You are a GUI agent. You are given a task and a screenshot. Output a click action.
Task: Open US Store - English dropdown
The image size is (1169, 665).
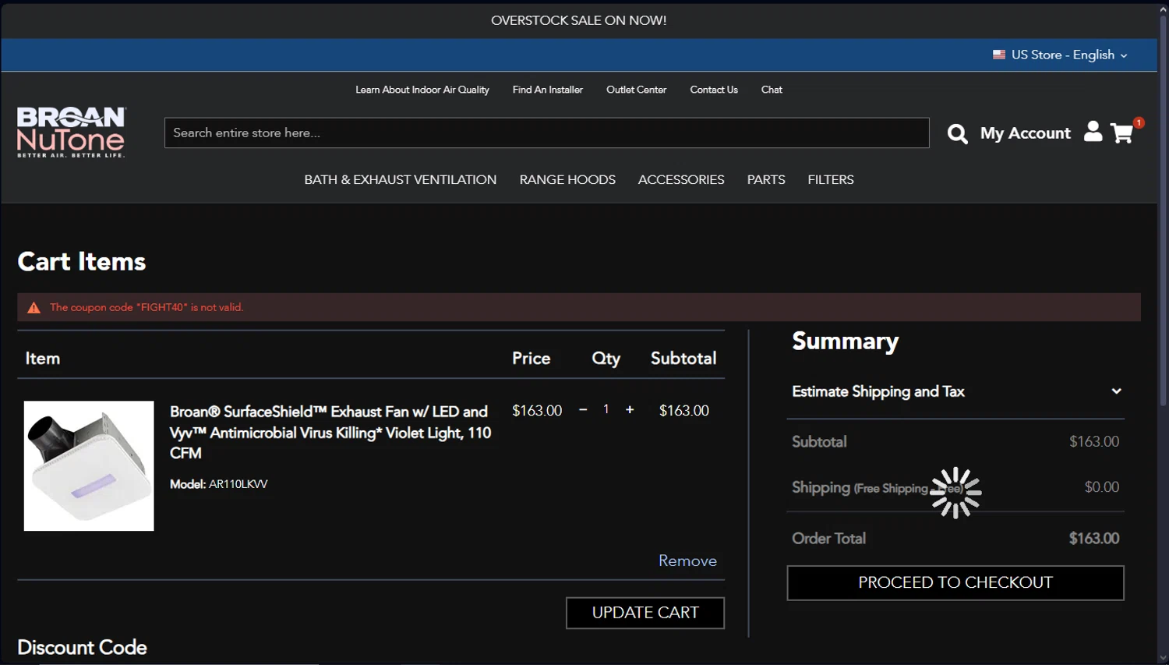coord(1061,55)
